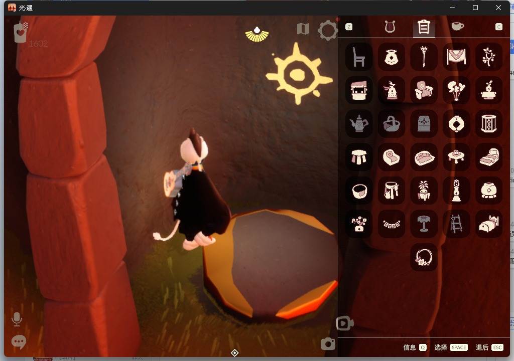Select the cylindrical drum prop
Screen dimensions: 514x361
click(489, 123)
